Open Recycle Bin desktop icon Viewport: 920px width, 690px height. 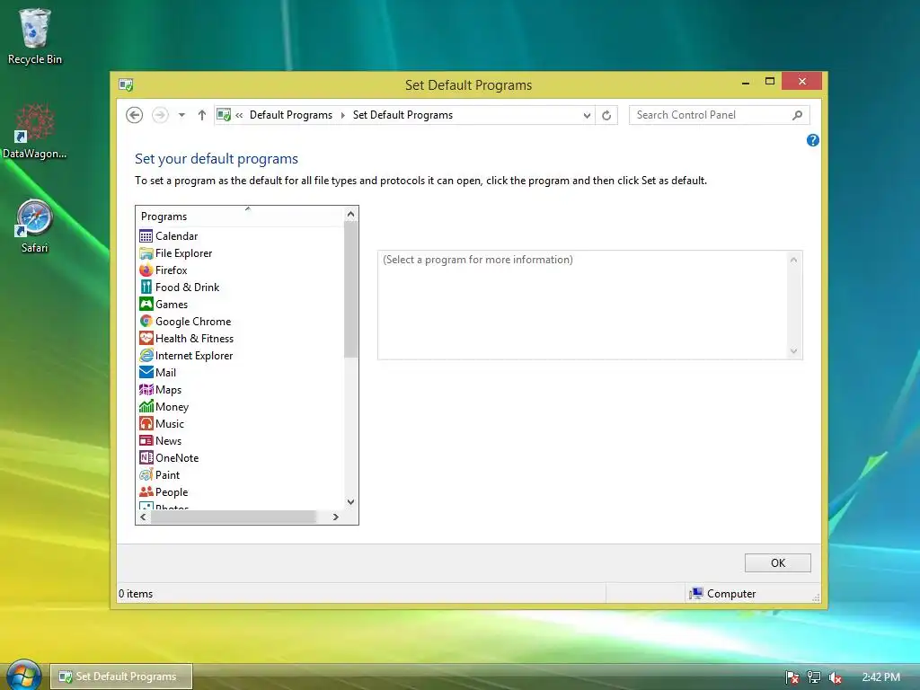35,36
